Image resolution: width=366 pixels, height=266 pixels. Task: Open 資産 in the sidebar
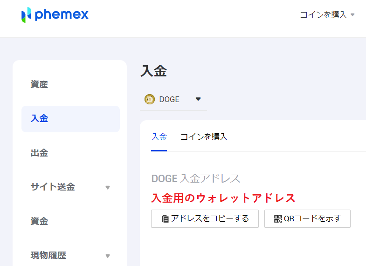(39, 84)
